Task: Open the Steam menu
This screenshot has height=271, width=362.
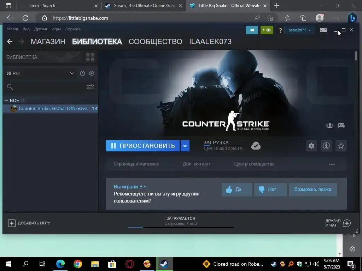Action: [12, 29]
